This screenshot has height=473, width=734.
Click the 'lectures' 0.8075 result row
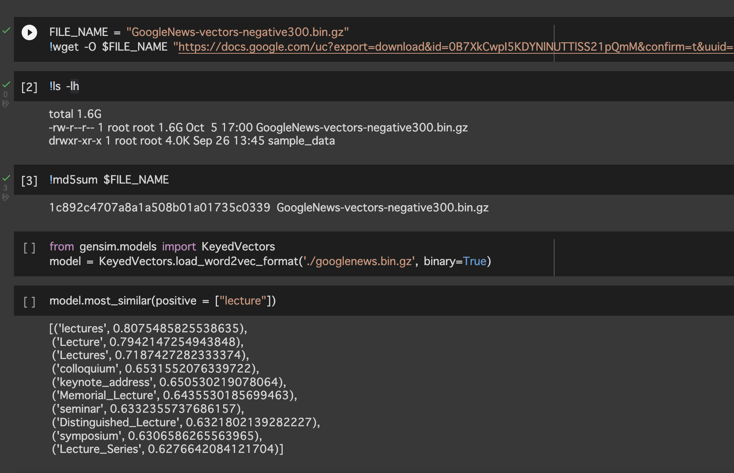point(148,328)
